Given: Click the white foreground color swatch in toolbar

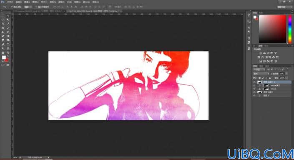Looking at the screenshot, I should point(4,57).
